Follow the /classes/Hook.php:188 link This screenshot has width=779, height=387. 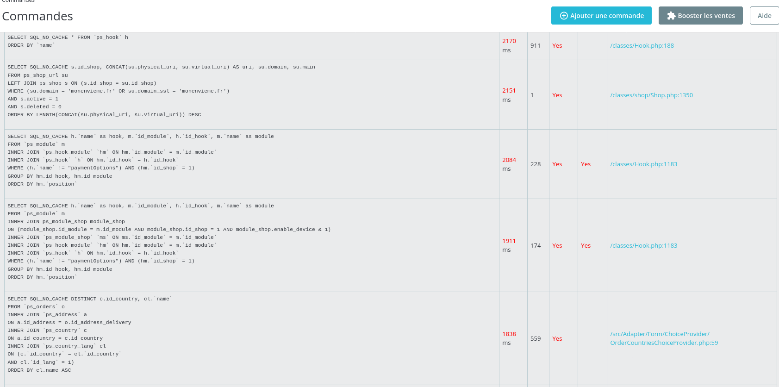click(642, 45)
